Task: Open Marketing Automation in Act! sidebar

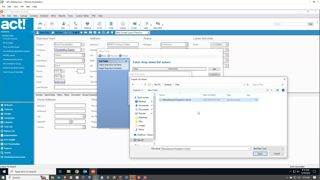Action: coord(14,157)
